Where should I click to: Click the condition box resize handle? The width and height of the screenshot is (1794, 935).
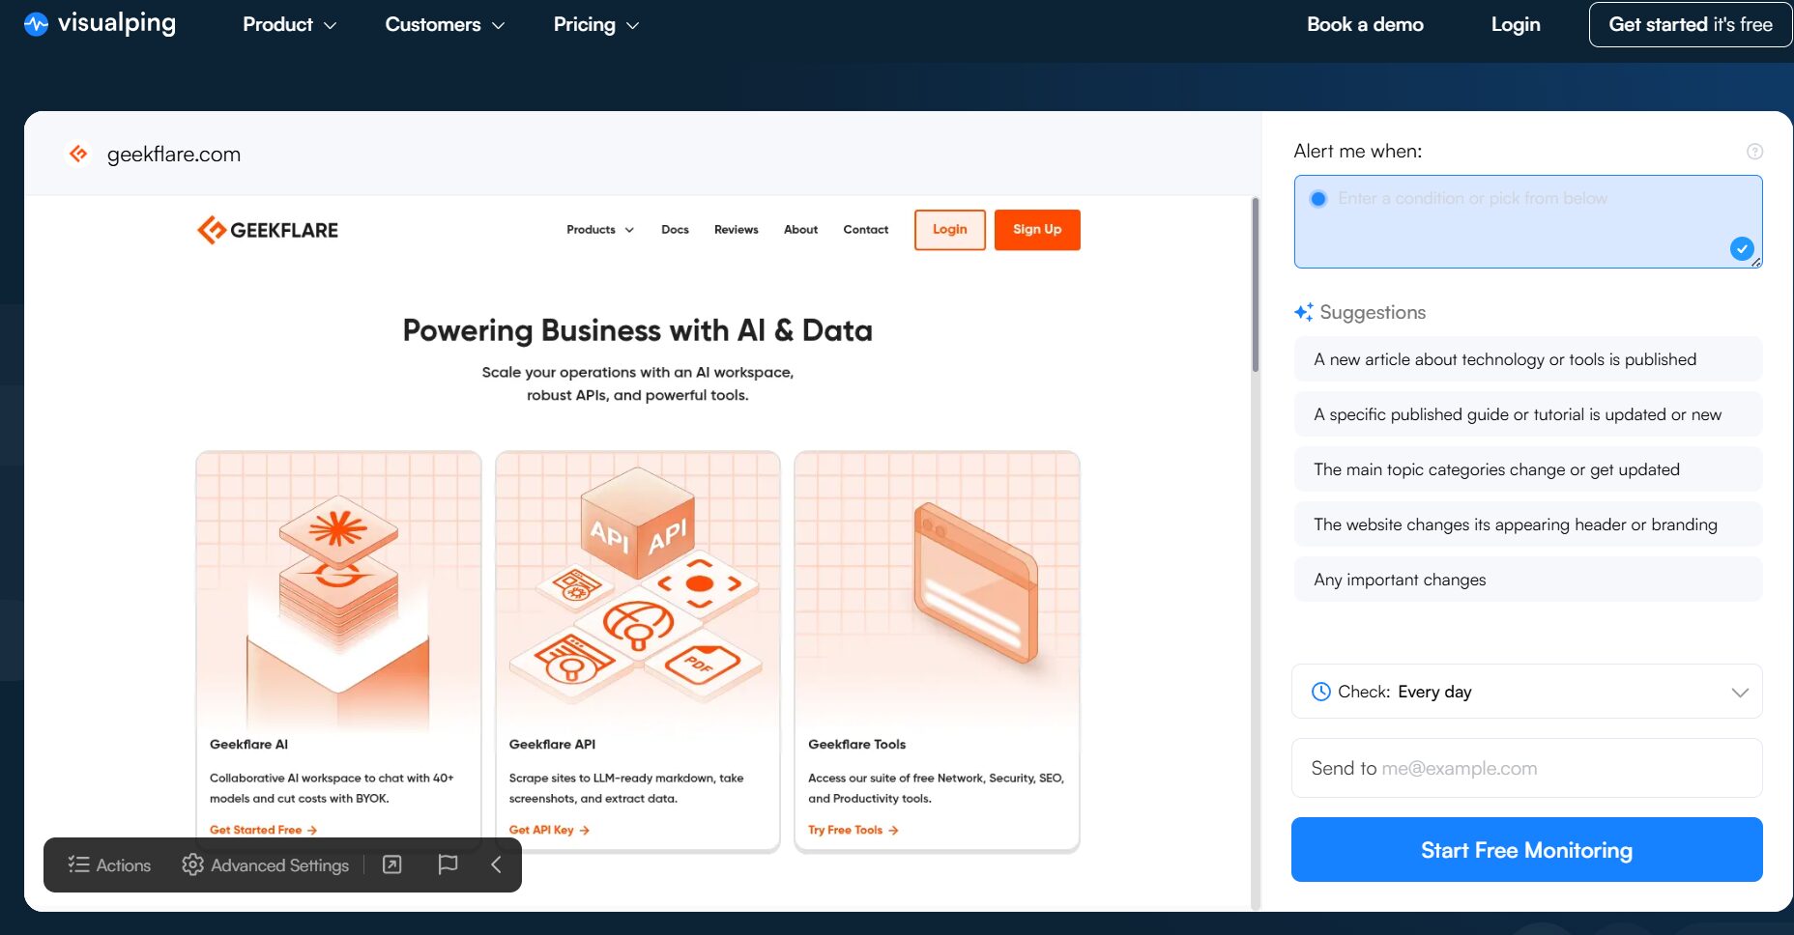(1756, 262)
